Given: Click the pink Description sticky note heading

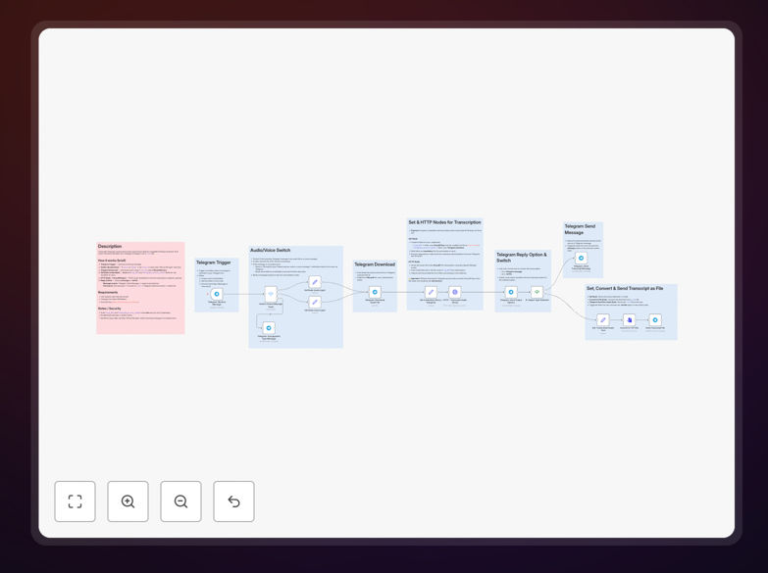Looking at the screenshot, I should pyautogui.click(x=110, y=247).
